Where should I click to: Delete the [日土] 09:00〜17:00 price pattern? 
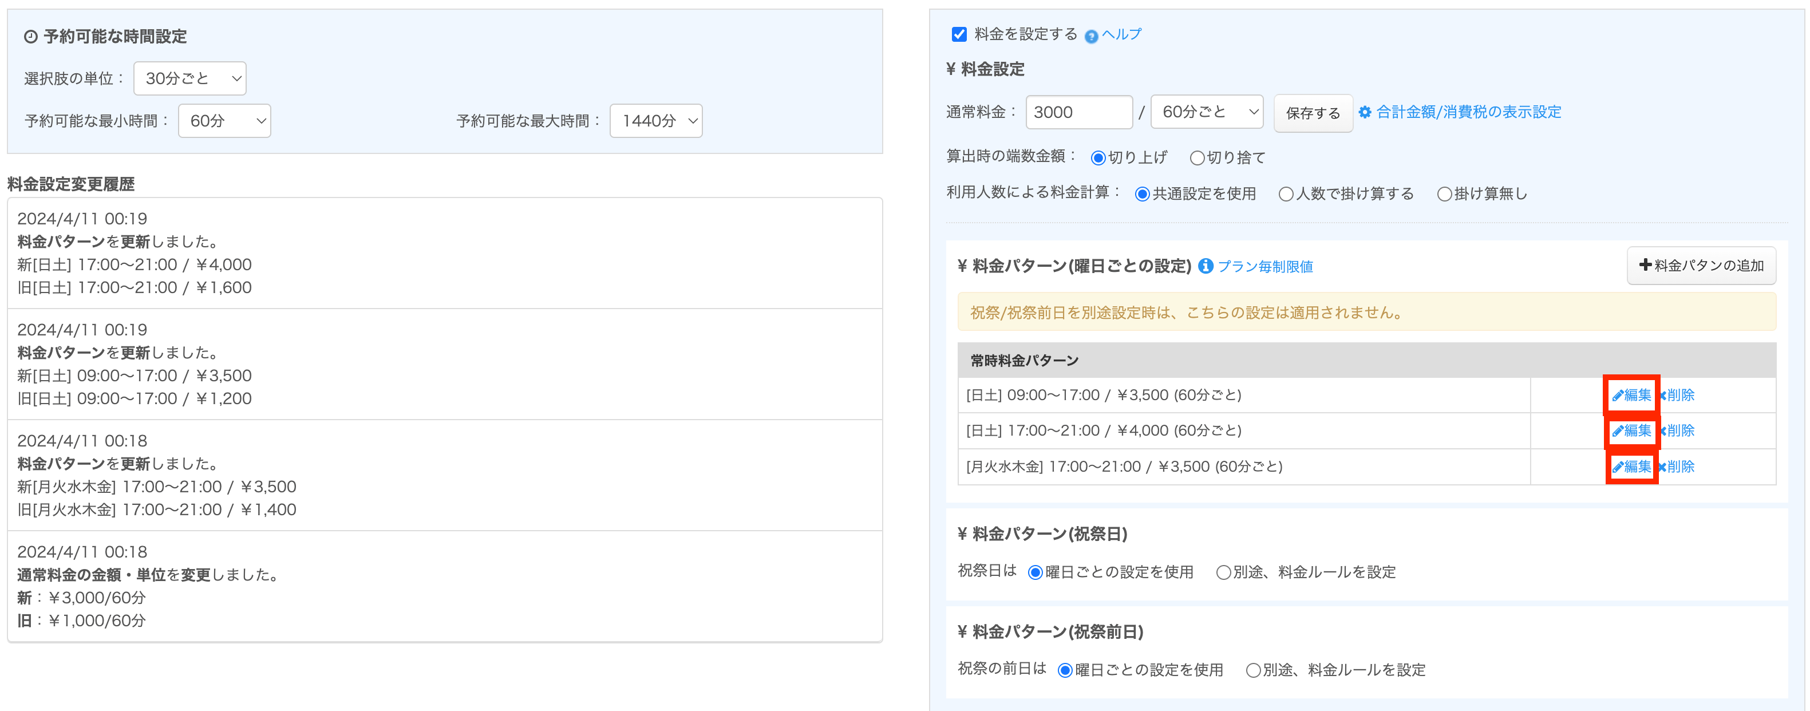point(1679,395)
